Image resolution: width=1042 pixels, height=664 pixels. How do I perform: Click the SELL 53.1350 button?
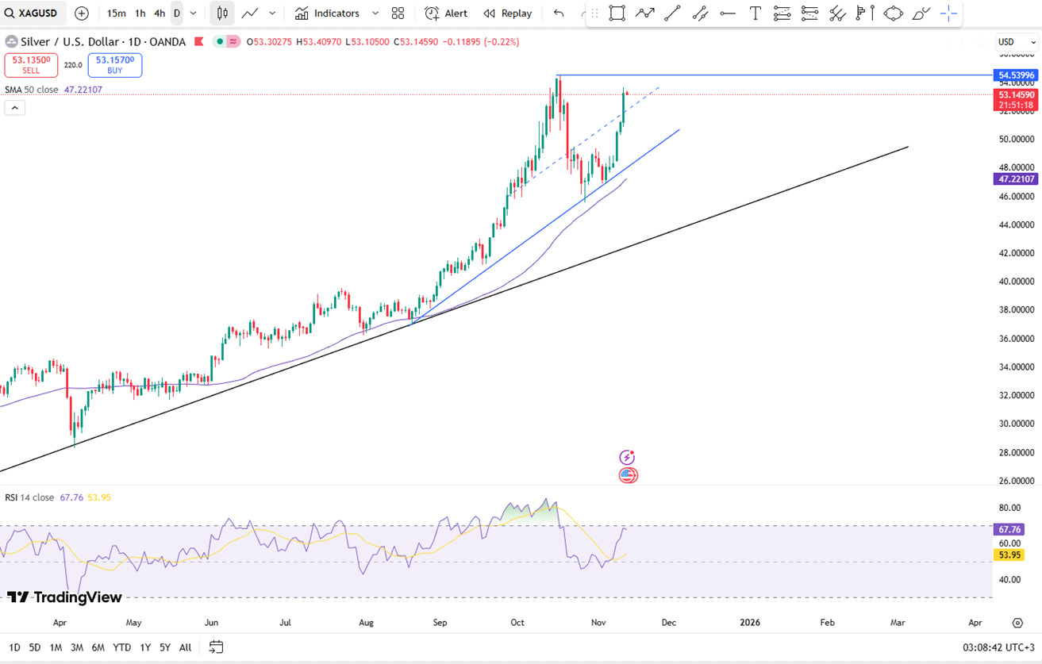[x=31, y=65]
